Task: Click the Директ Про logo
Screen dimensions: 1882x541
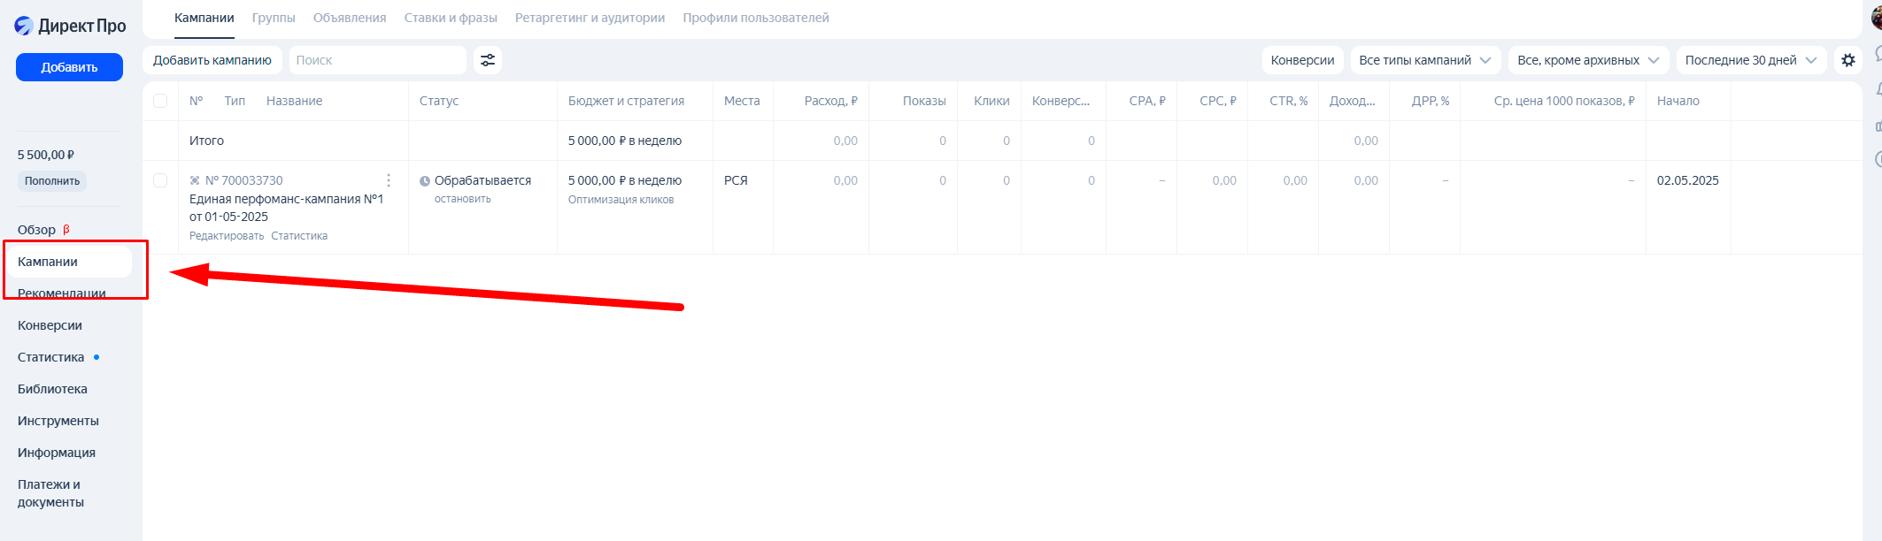Action: pyautogui.click(x=70, y=26)
